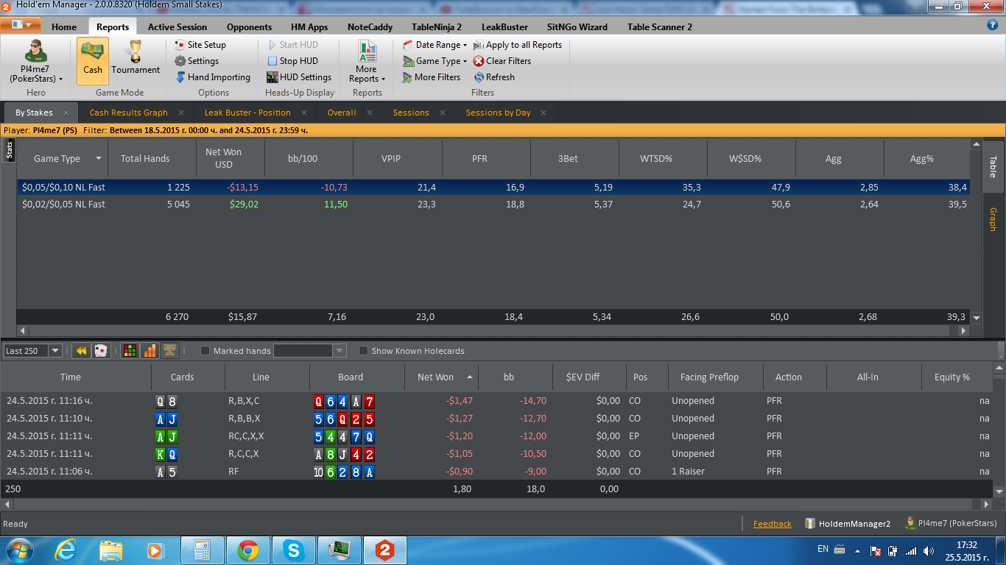Refresh the report data
The image size is (1006, 565).
pos(494,77)
